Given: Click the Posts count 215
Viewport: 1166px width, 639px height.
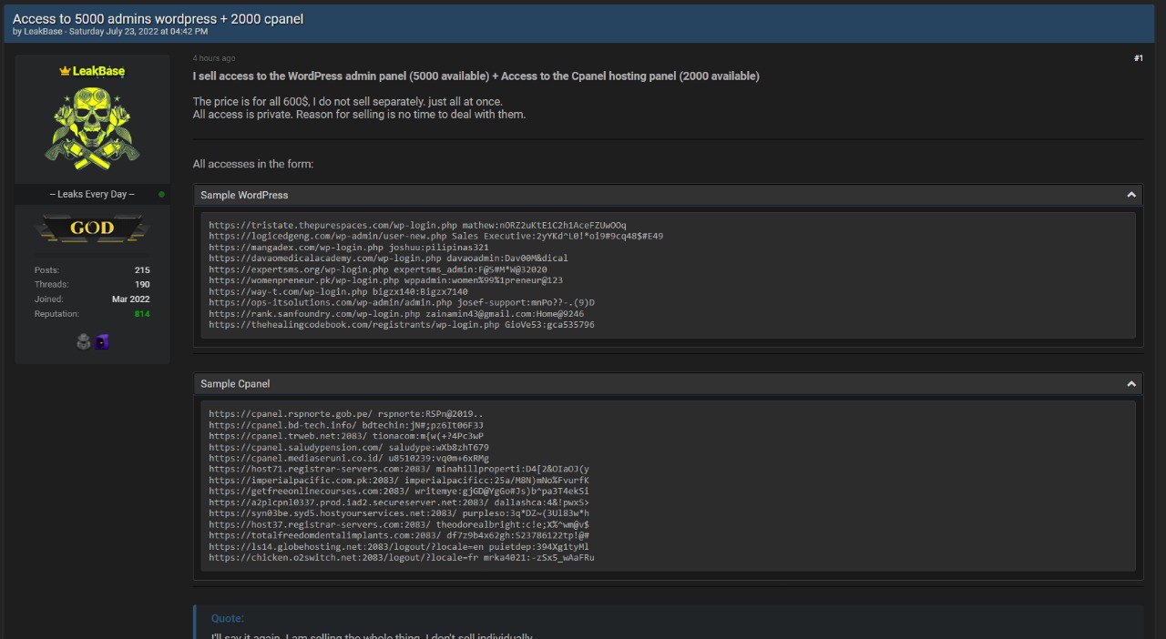Looking at the screenshot, I should tap(142, 270).
